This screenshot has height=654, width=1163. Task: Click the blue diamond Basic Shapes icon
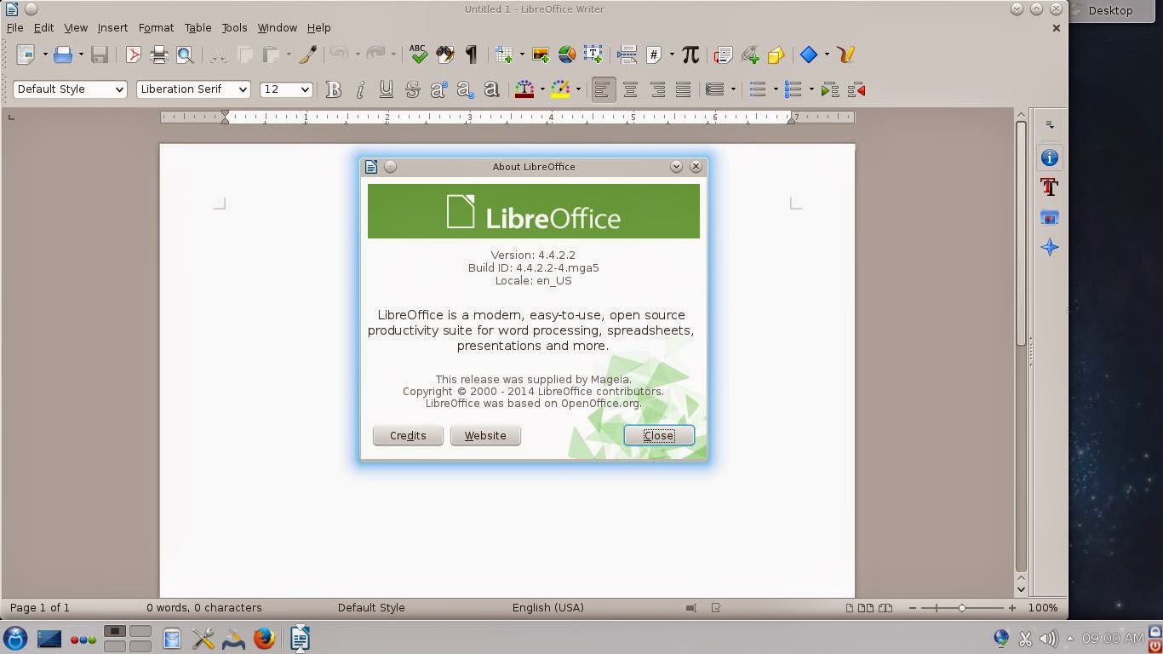pyautogui.click(x=809, y=54)
